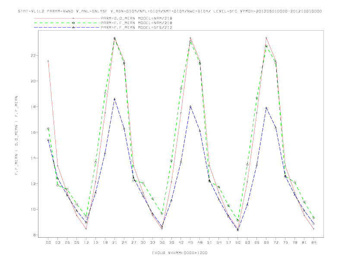Click the x-axis forecast hour label 84
The height and width of the screenshot is (264, 342).
point(314,242)
